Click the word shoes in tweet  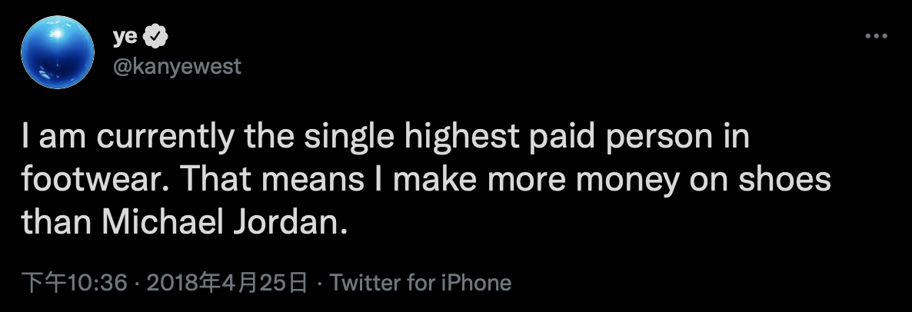pos(784,181)
